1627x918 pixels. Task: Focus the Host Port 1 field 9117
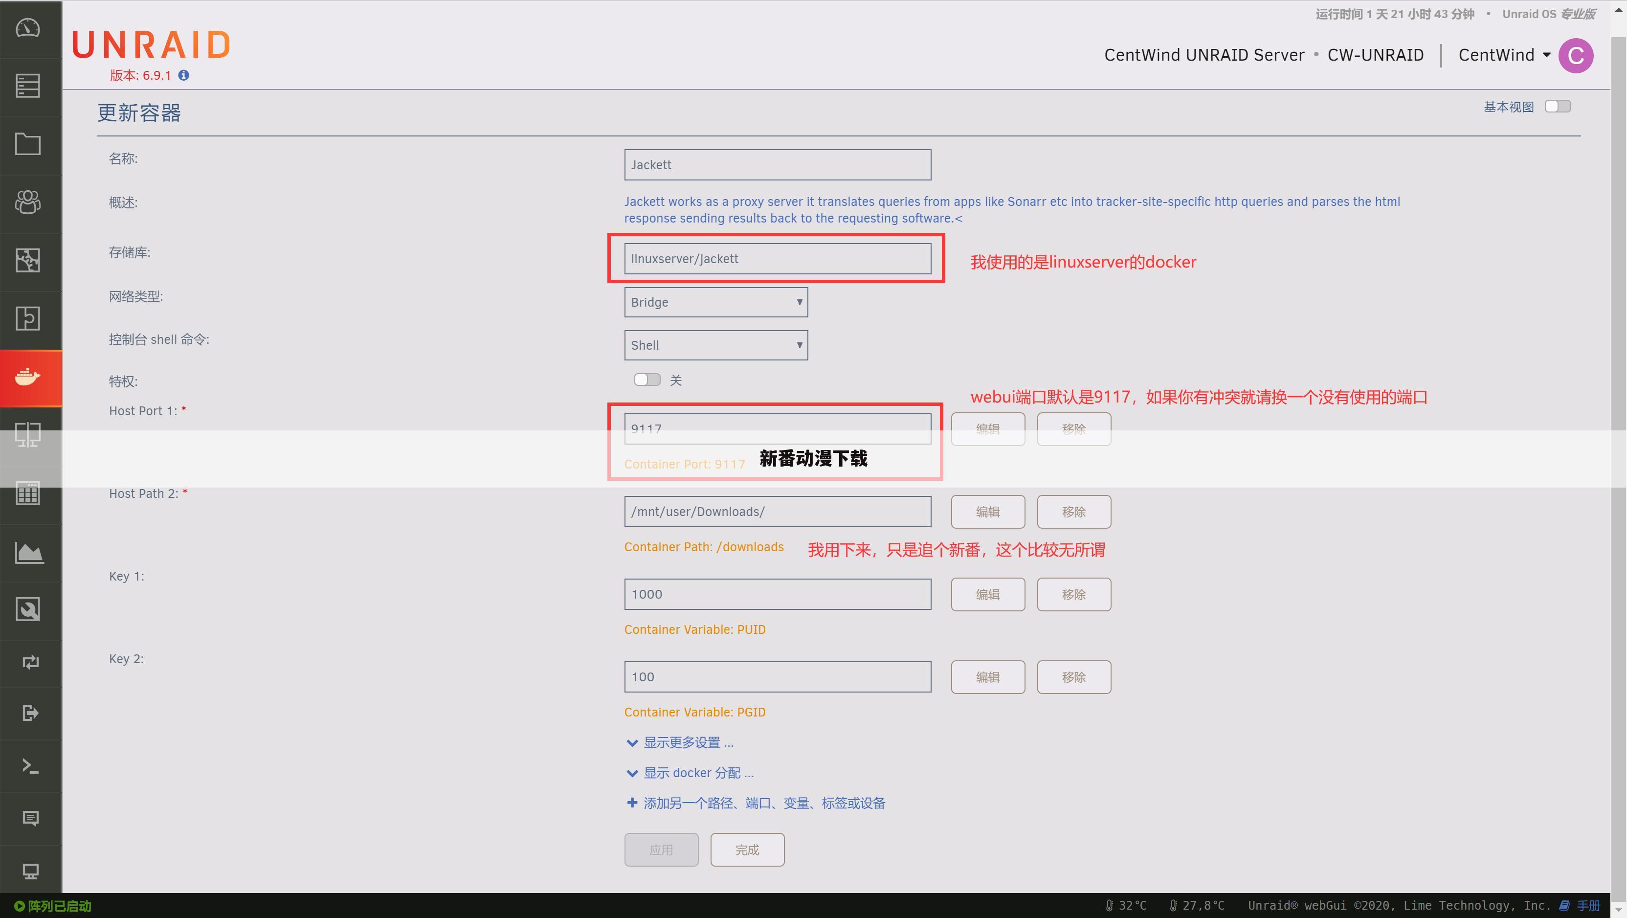[778, 429]
